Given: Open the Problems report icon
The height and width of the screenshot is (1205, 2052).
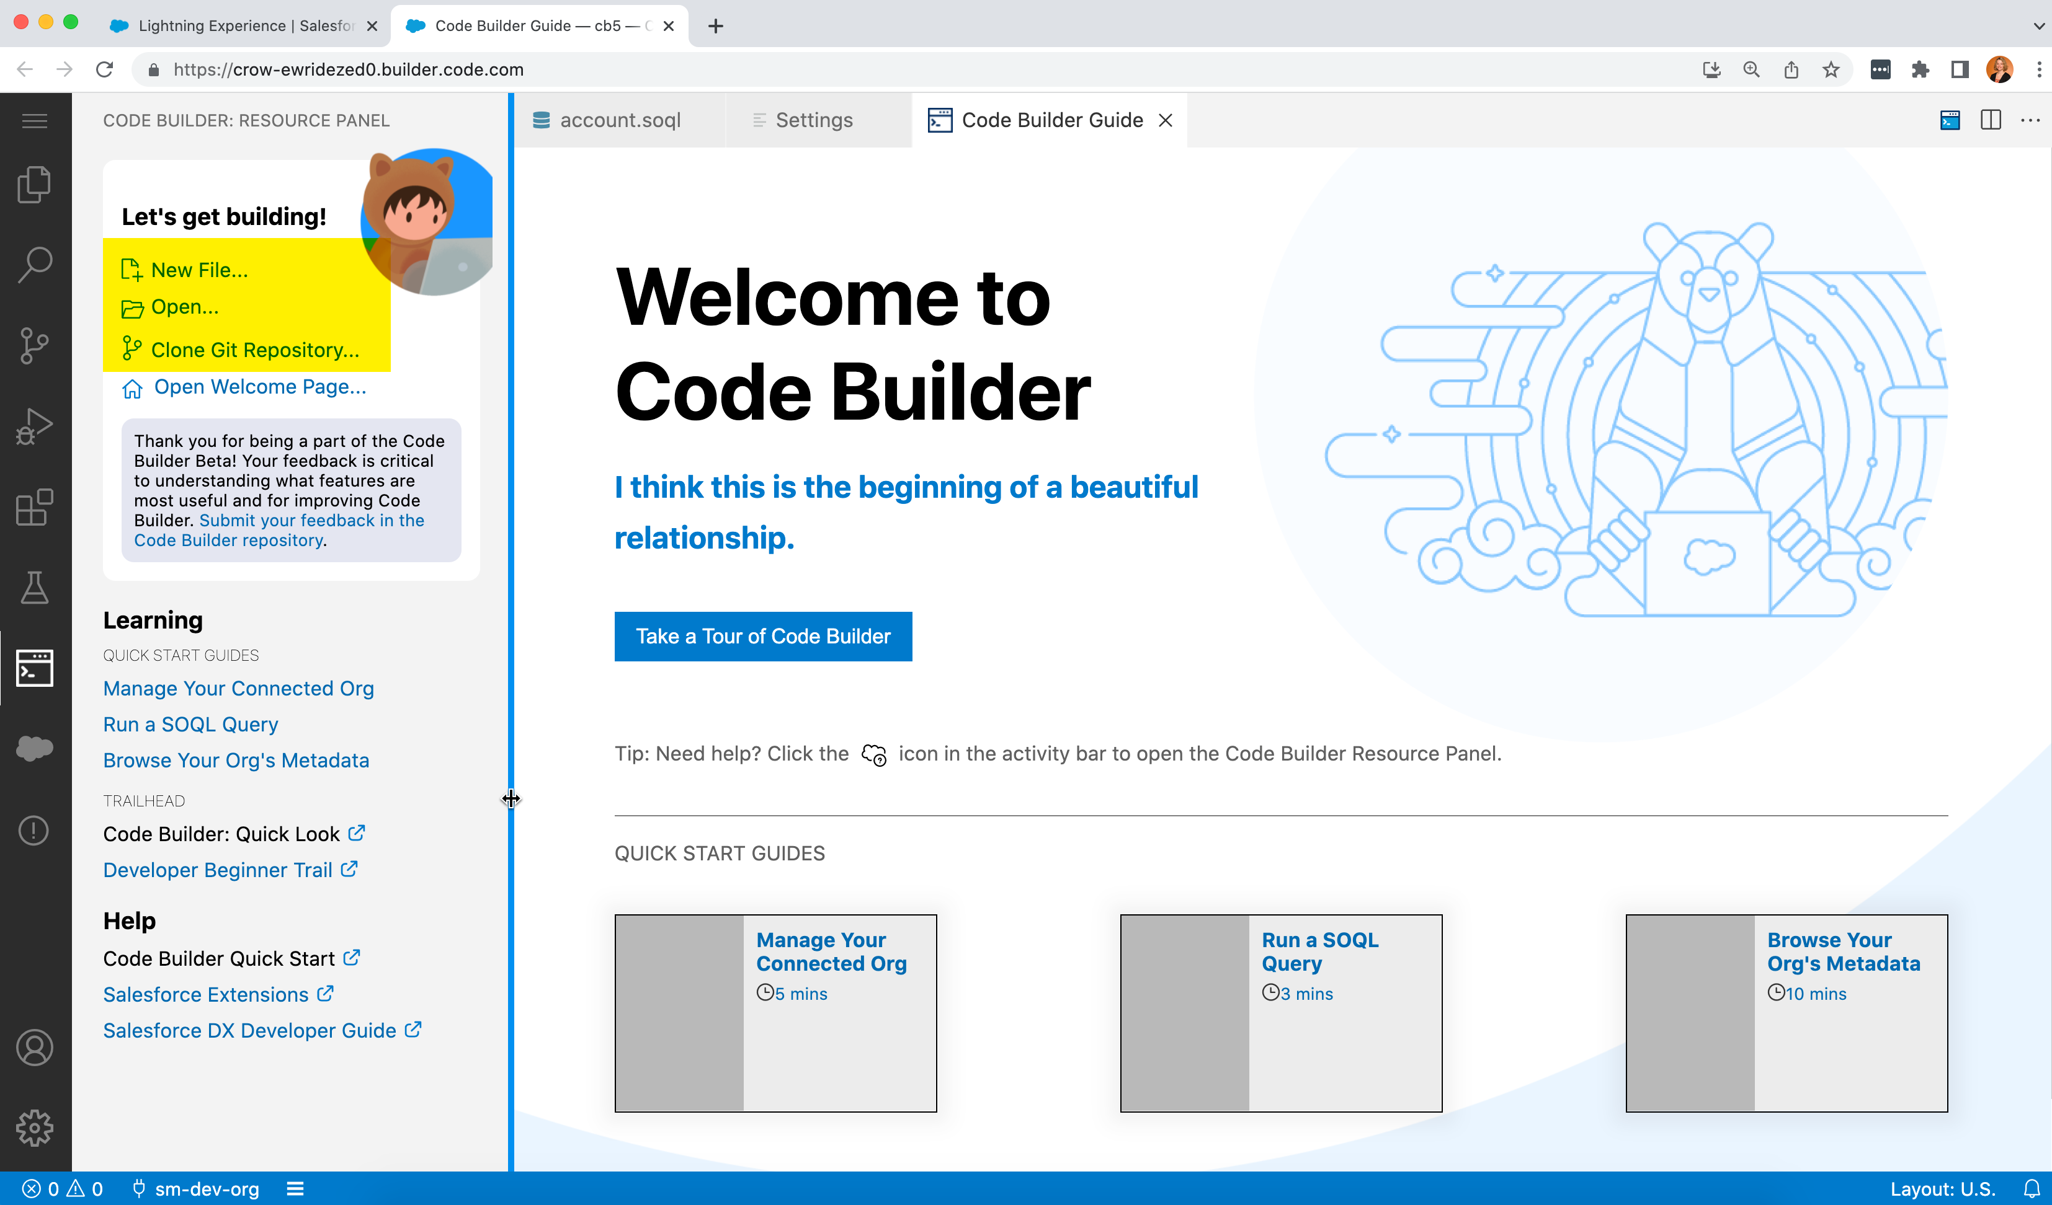Looking at the screenshot, I should click(x=35, y=830).
